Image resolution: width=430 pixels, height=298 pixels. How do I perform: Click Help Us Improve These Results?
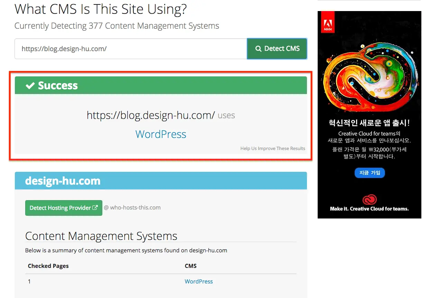click(273, 149)
